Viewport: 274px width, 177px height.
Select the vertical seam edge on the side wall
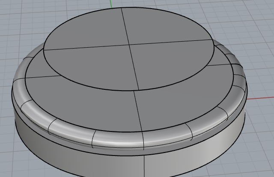click(x=144, y=166)
